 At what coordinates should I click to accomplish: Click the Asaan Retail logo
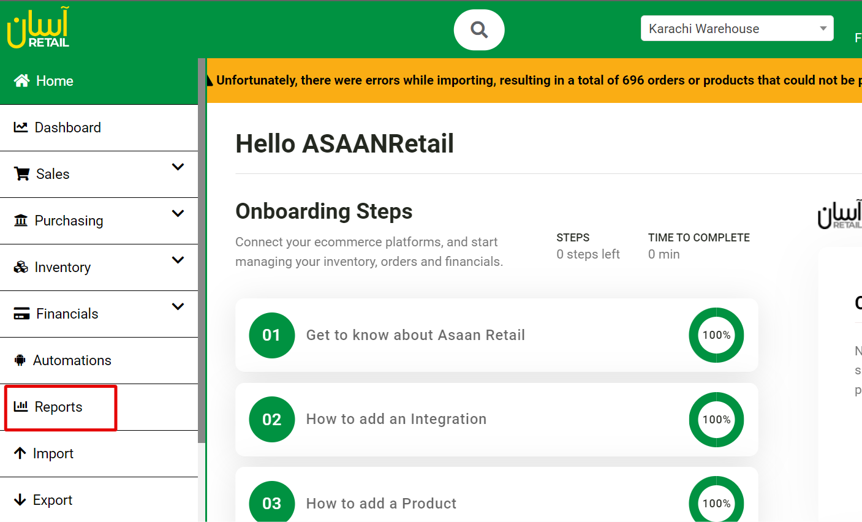tap(38, 28)
